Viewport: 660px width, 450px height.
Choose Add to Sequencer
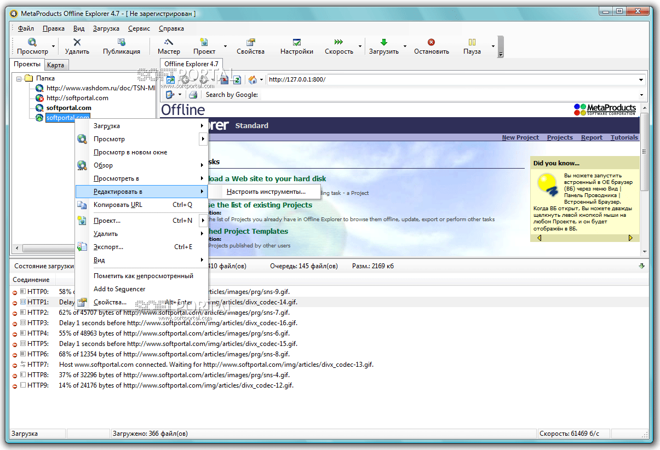(142, 289)
